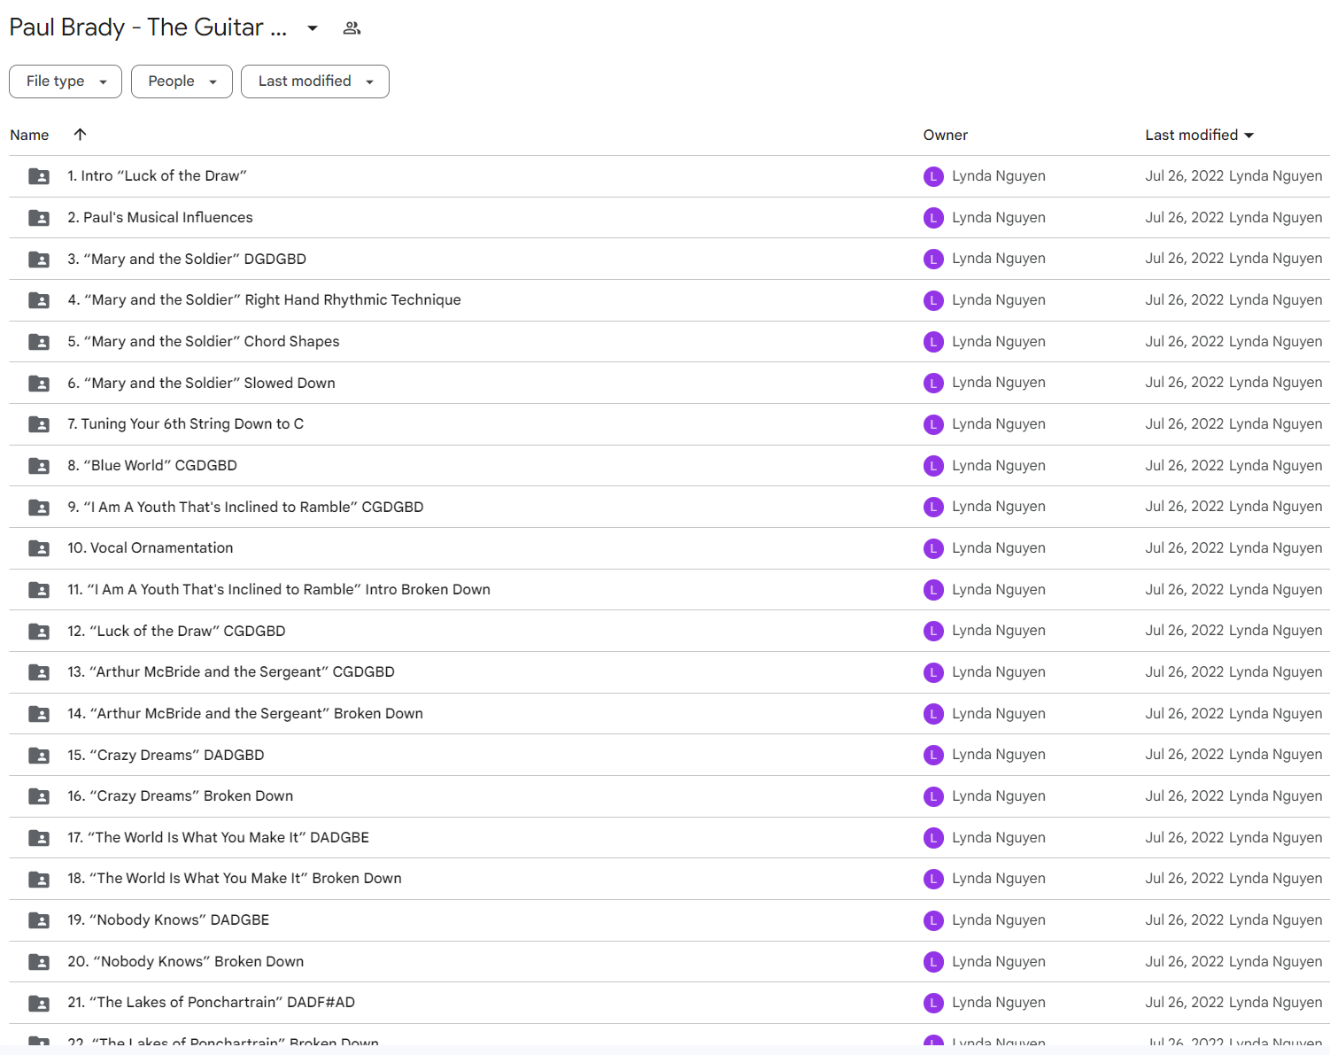The image size is (1330, 1055).
Task: Click folder icon for Tuning Your 6th String
Action: click(x=39, y=424)
